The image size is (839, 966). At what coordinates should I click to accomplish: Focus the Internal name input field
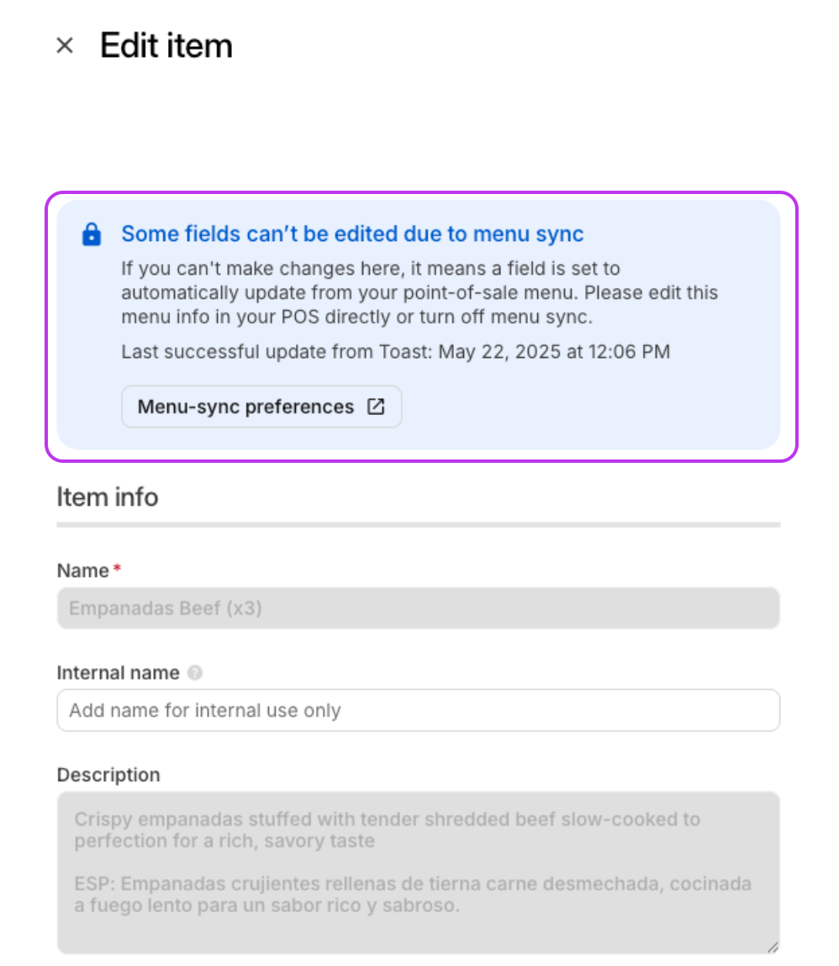pos(418,711)
